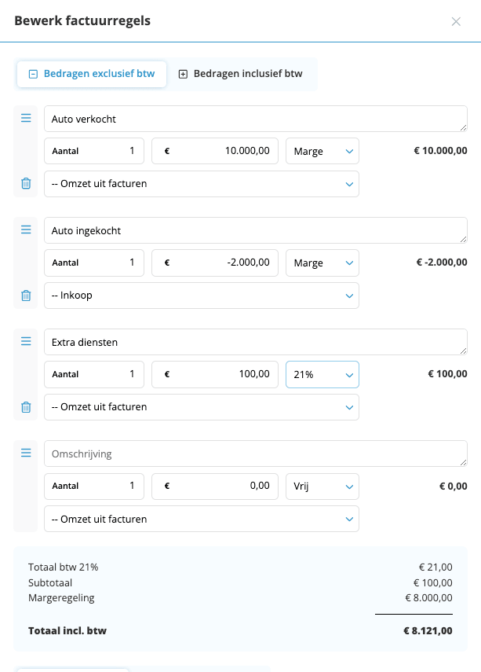Open Omzet uit facturen dropdown under Auto verkocht
This screenshot has width=481, height=672.
(202, 184)
